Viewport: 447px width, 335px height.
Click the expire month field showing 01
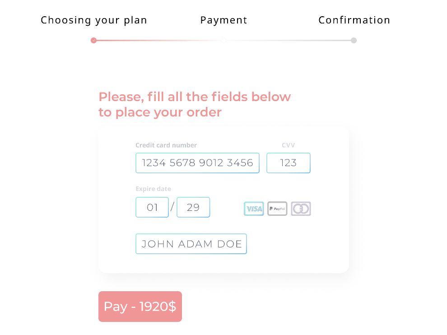(152, 207)
